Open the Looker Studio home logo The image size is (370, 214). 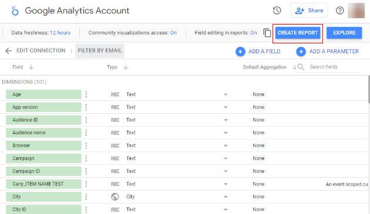pyautogui.click(x=15, y=11)
